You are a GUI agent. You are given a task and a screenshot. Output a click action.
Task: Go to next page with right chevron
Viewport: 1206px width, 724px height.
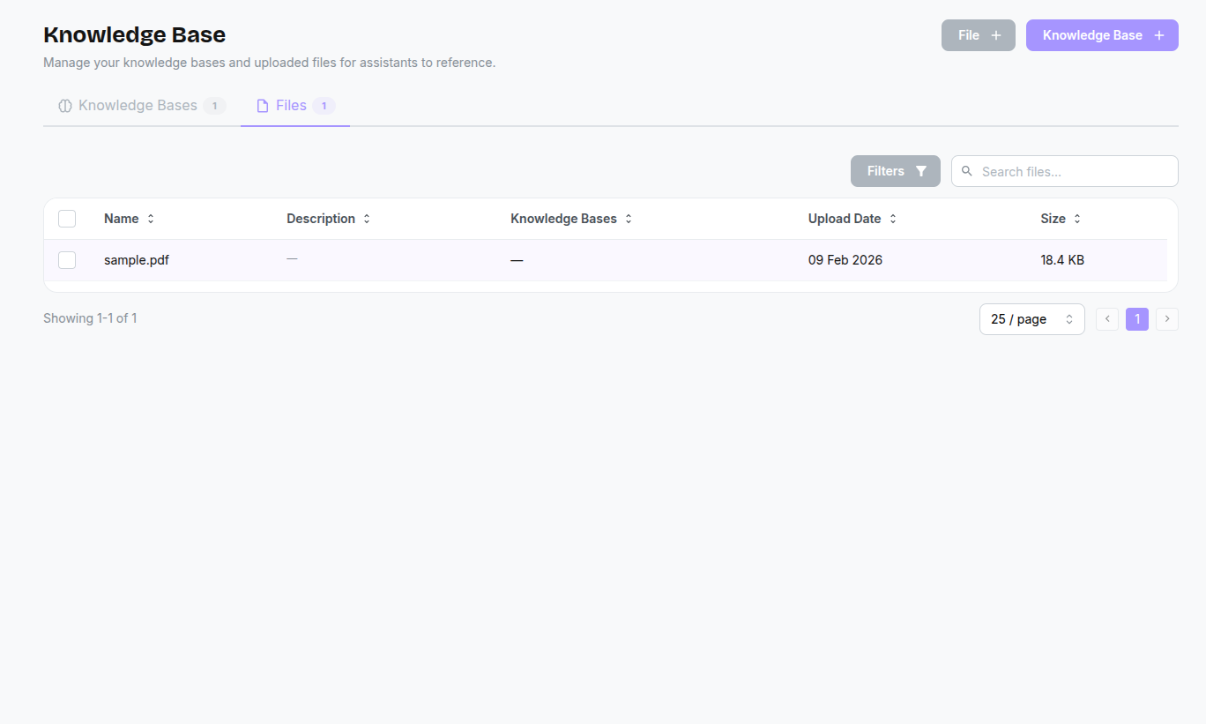1167,319
